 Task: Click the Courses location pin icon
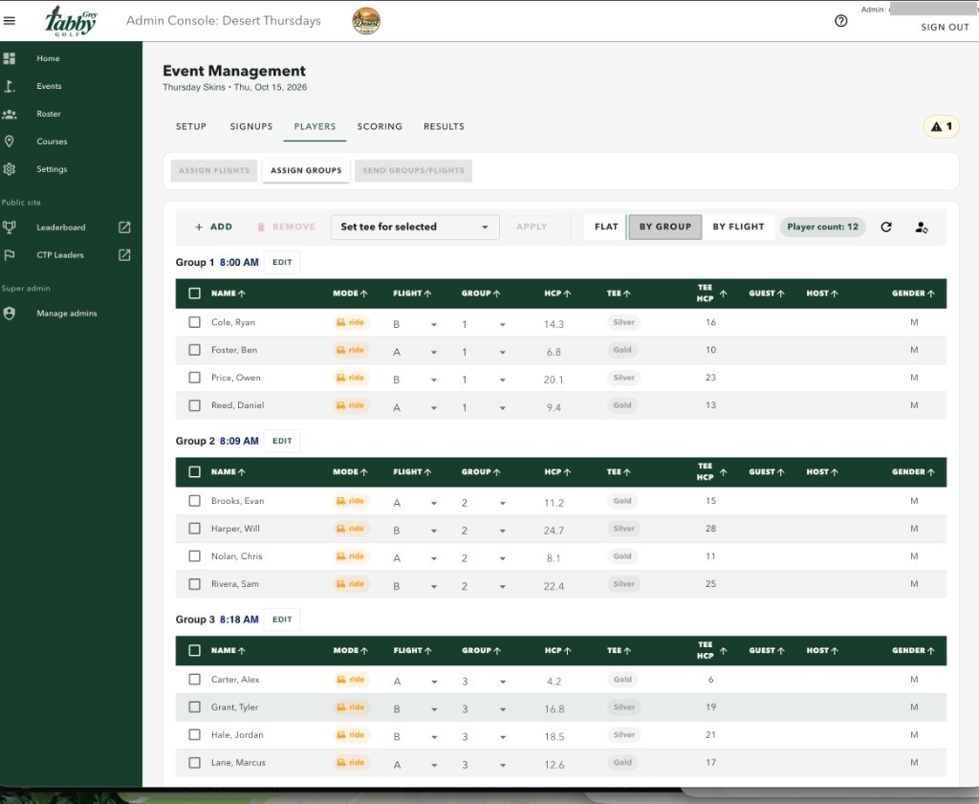(x=10, y=141)
